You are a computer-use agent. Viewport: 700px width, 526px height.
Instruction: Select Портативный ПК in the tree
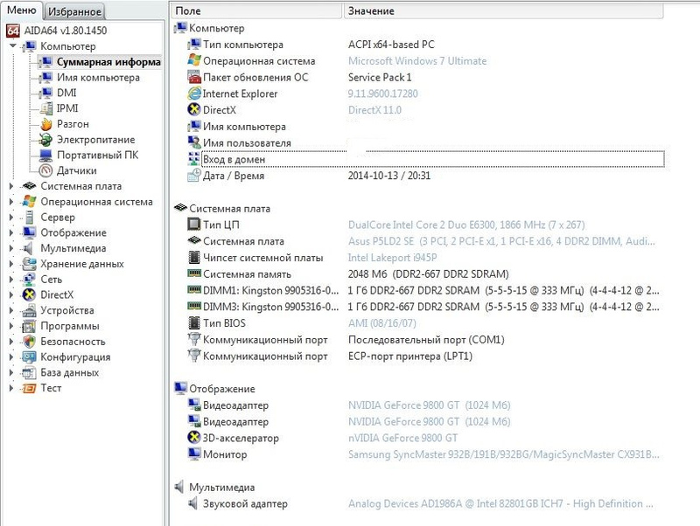pos(96,156)
